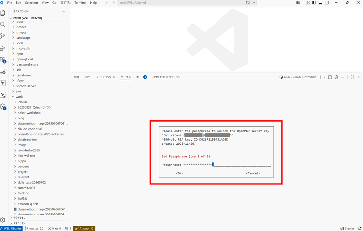
Task: Create a new terminal with plus icon
Action: [320, 77]
